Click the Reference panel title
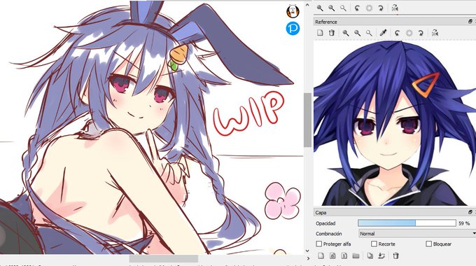Viewport: 476px width, 266px height. coord(326,22)
